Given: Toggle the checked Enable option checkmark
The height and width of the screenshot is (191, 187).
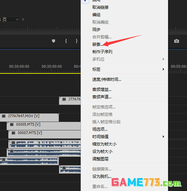Looking at the screenshot, I should [x=85, y=1].
